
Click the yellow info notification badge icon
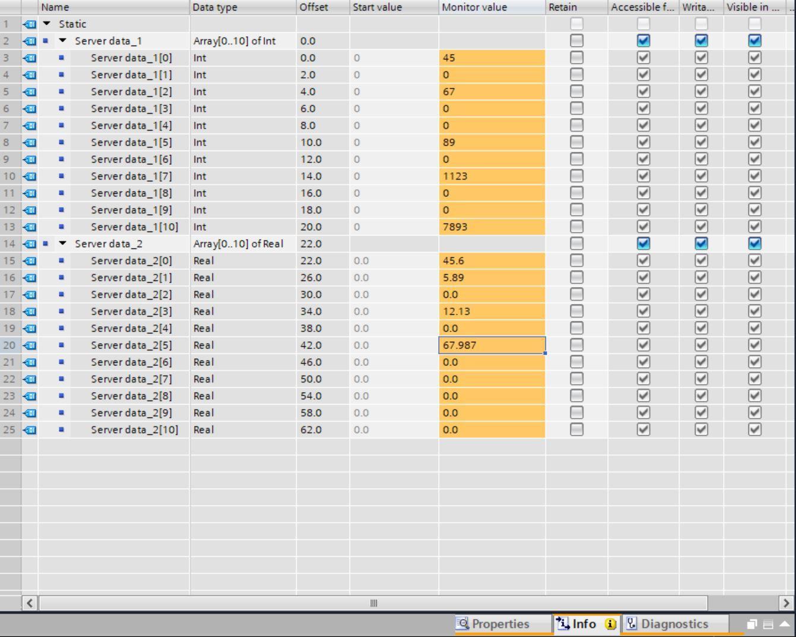tap(610, 624)
